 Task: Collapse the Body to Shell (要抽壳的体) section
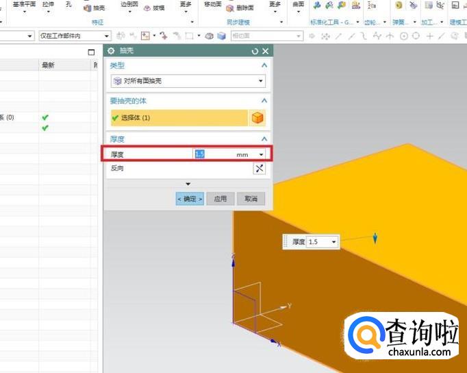264,101
